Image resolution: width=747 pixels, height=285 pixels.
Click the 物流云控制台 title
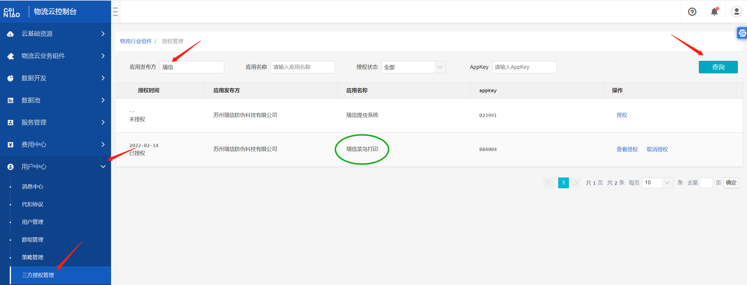pos(55,12)
